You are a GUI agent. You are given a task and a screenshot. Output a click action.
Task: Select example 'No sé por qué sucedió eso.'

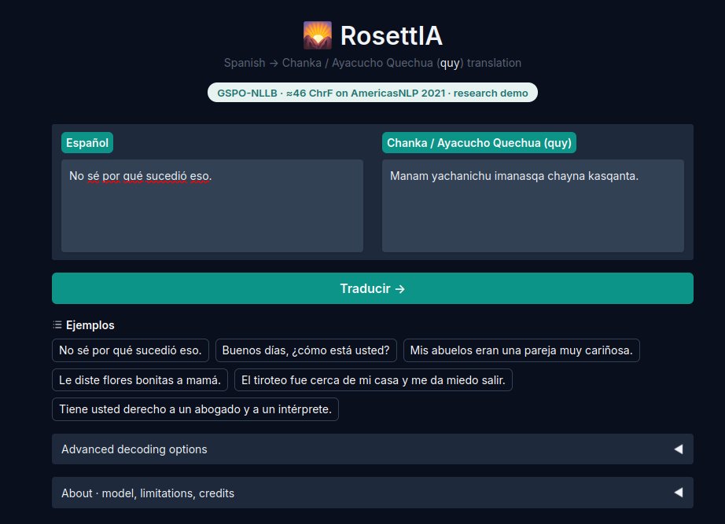point(131,350)
